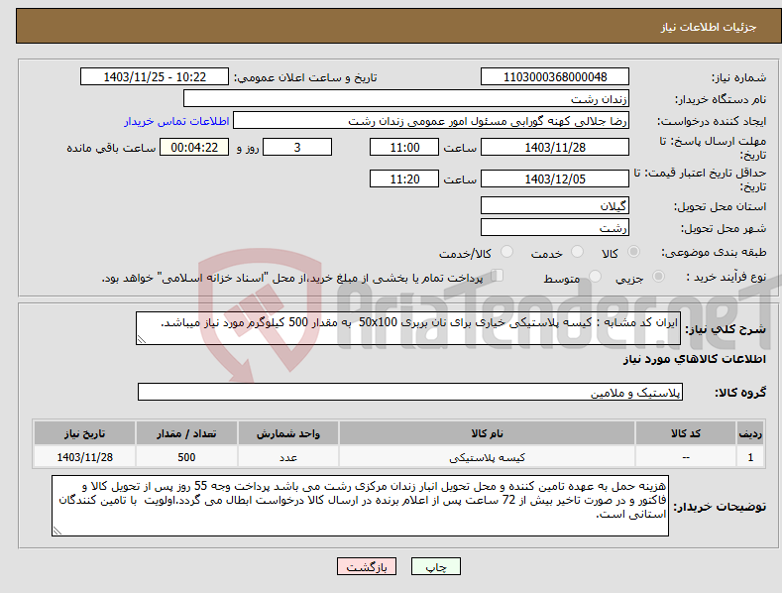Click the remaining time 00:04:22 field

(194, 147)
